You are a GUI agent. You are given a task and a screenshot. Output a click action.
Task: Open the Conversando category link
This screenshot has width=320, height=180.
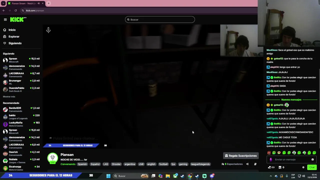pos(68,164)
